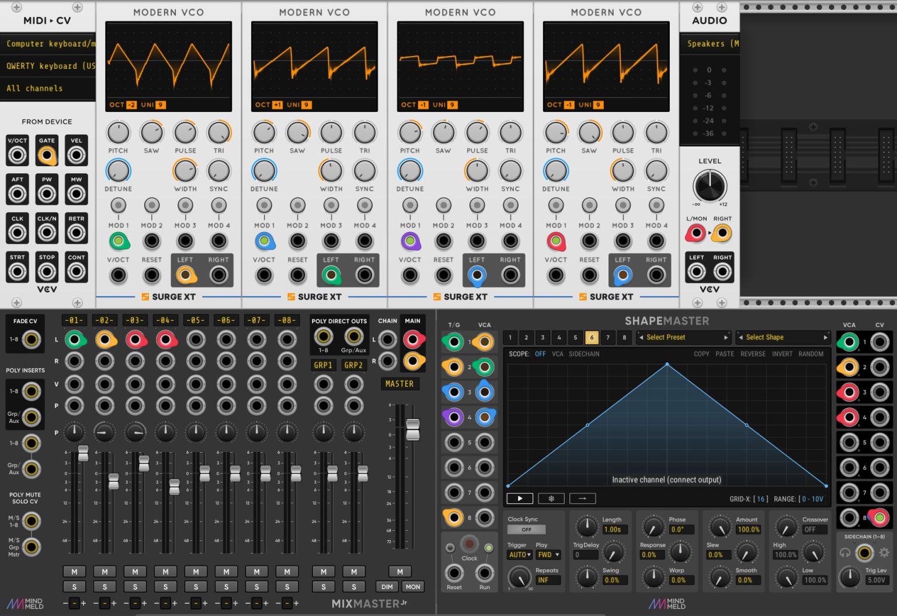Solo mixer track 02
This screenshot has height=616, width=897.
105,587
